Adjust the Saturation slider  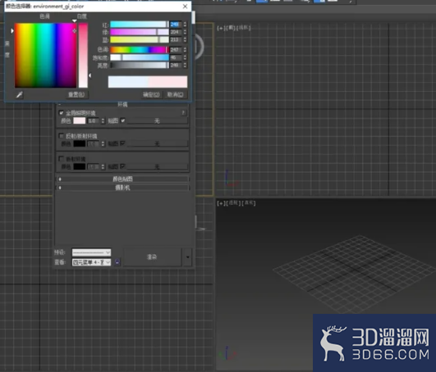tap(140, 57)
